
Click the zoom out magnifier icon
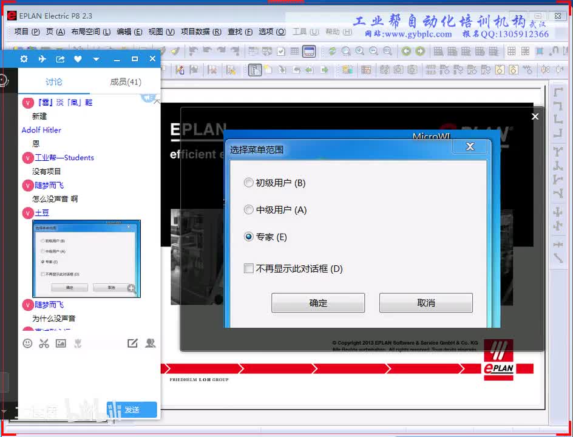click(373, 51)
